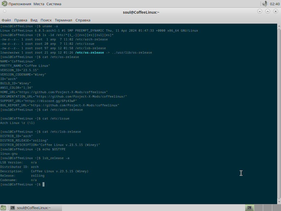
Task: Minimize the terminal window
Action: pyautogui.click(x=260, y=11)
